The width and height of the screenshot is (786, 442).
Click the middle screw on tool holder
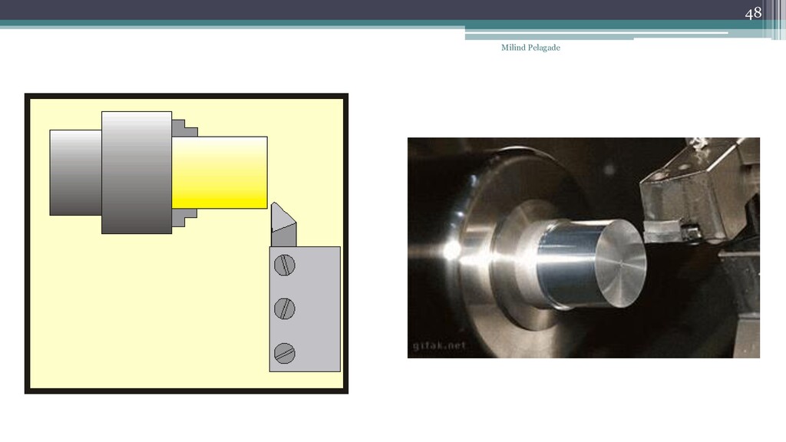click(x=285, y=308)
